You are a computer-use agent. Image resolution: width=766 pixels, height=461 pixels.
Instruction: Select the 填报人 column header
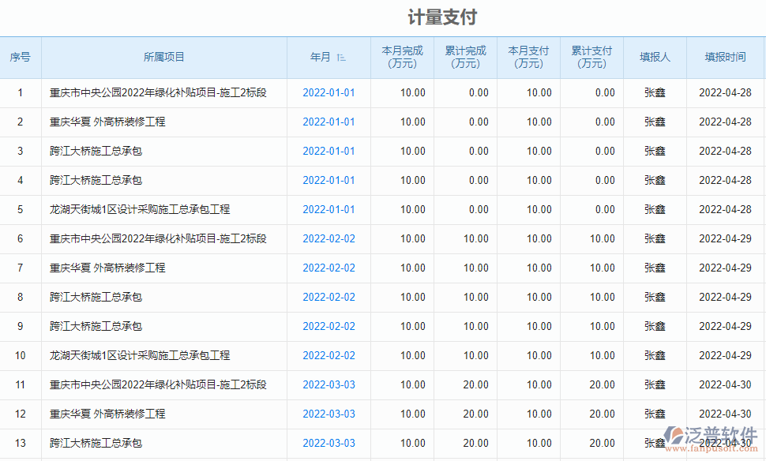point(655,58)
